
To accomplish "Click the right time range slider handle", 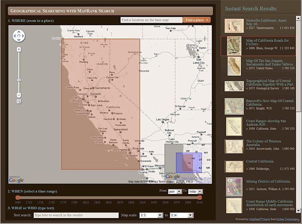I will (x=199, y=197).
